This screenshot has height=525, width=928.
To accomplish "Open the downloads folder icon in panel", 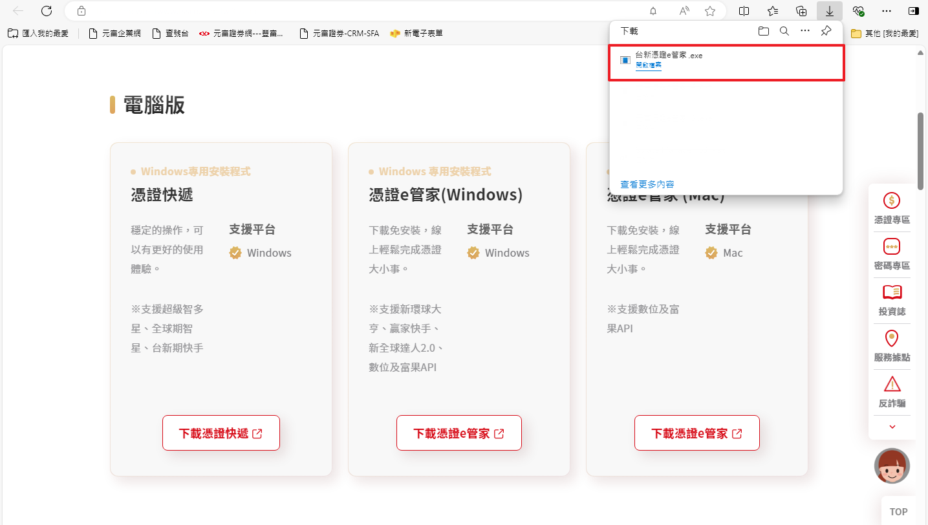I will 764,31.
